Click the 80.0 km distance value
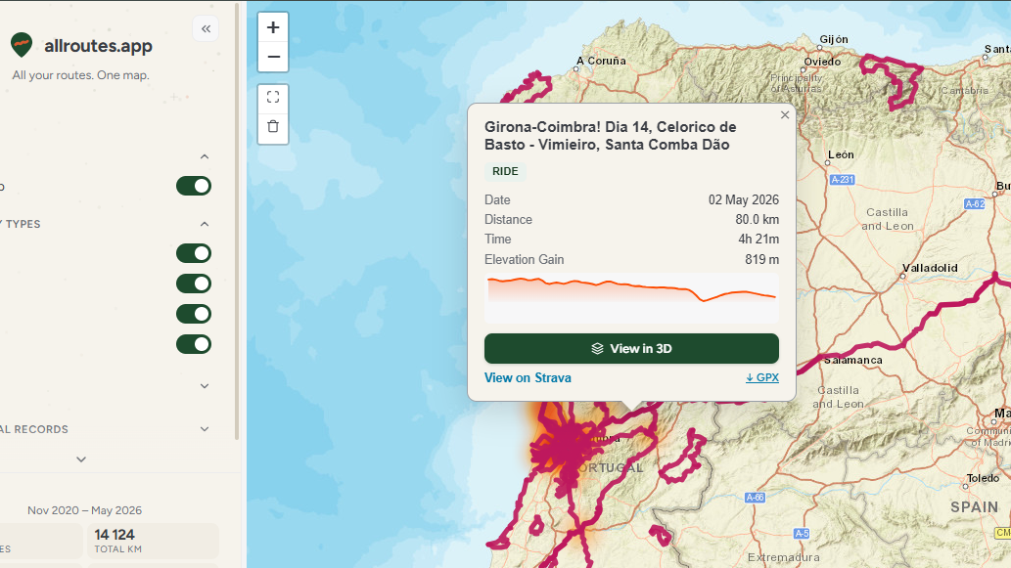Image resolution: width=1011 pixels, height=568 pixels. (x=757, y=220)
